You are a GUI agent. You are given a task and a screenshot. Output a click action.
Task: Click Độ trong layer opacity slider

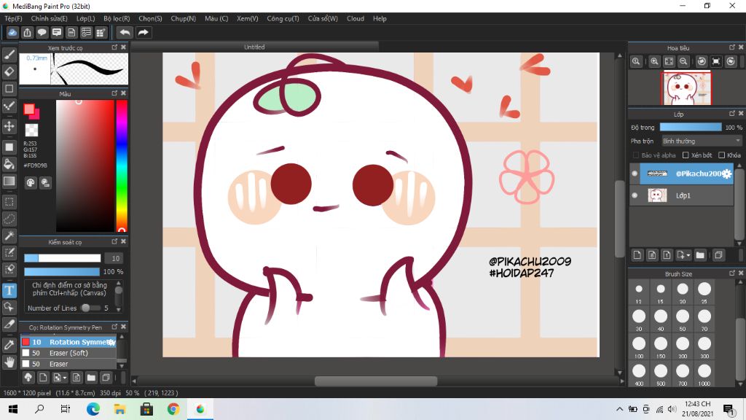pos(691,127)
